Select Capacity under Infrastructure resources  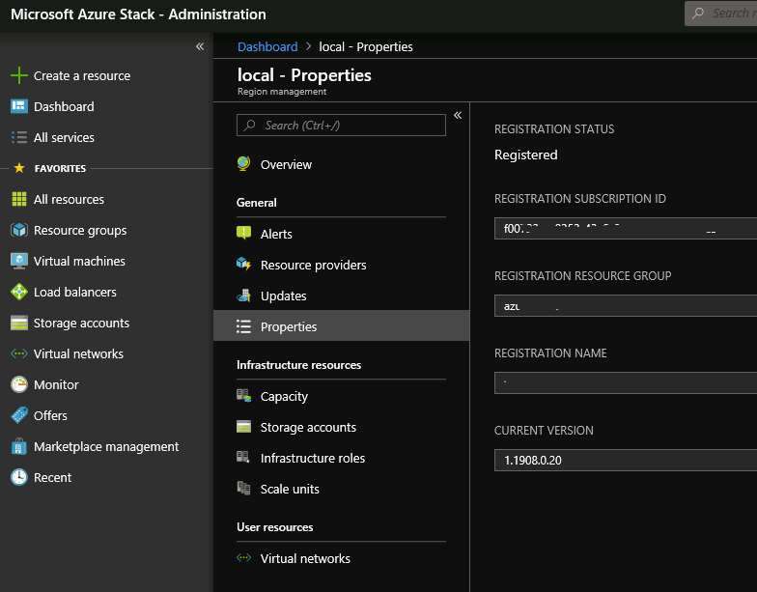pyautogui.click(x=284, y=396)
